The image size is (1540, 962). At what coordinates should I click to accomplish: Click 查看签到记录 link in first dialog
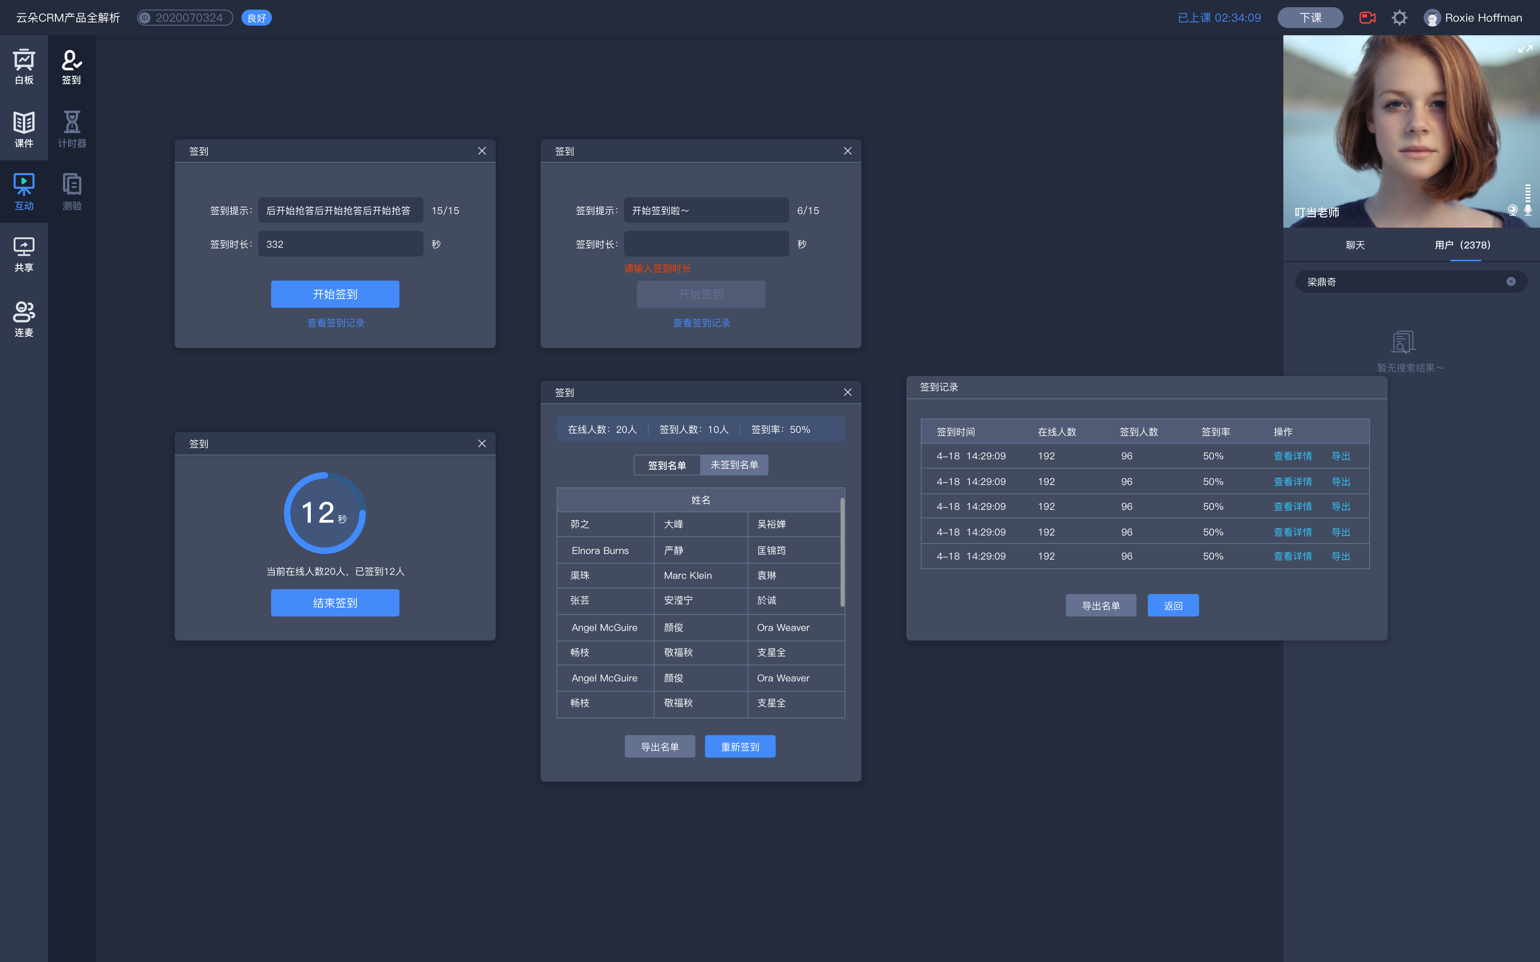336,323
